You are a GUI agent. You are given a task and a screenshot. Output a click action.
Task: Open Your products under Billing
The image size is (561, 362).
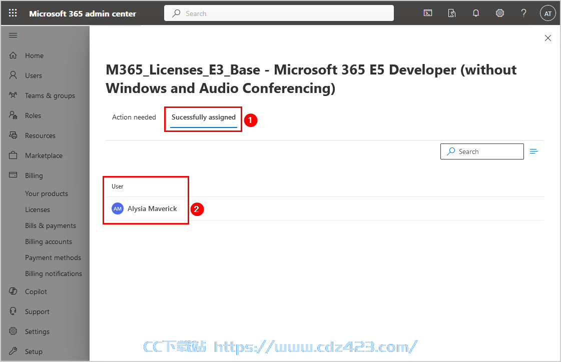click(x=47, y=193)
